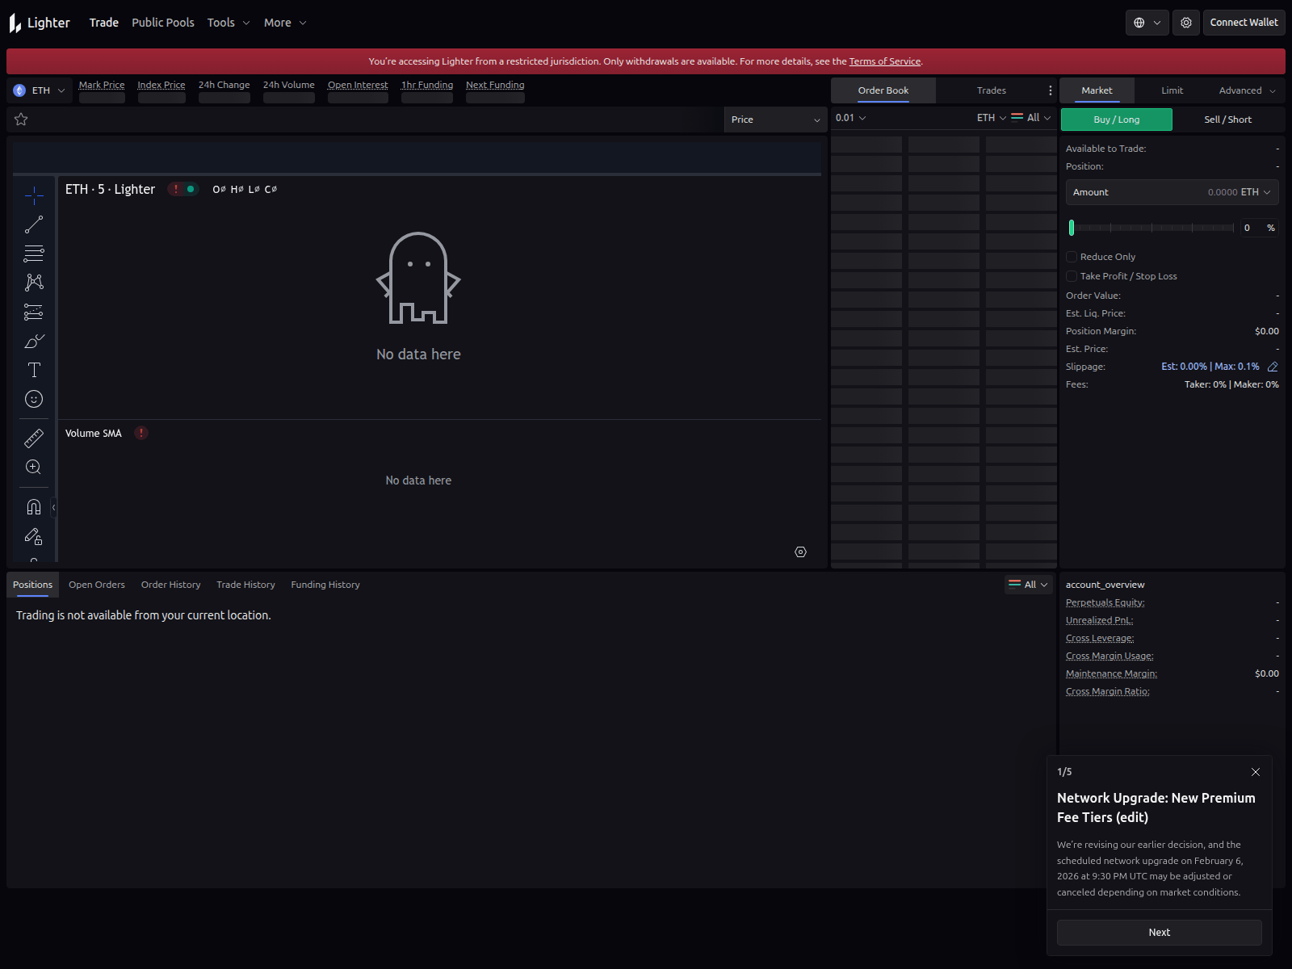The image size is (1292, 969).
Task: Select the Market order tab
Action: click(x=1097, y=90)
